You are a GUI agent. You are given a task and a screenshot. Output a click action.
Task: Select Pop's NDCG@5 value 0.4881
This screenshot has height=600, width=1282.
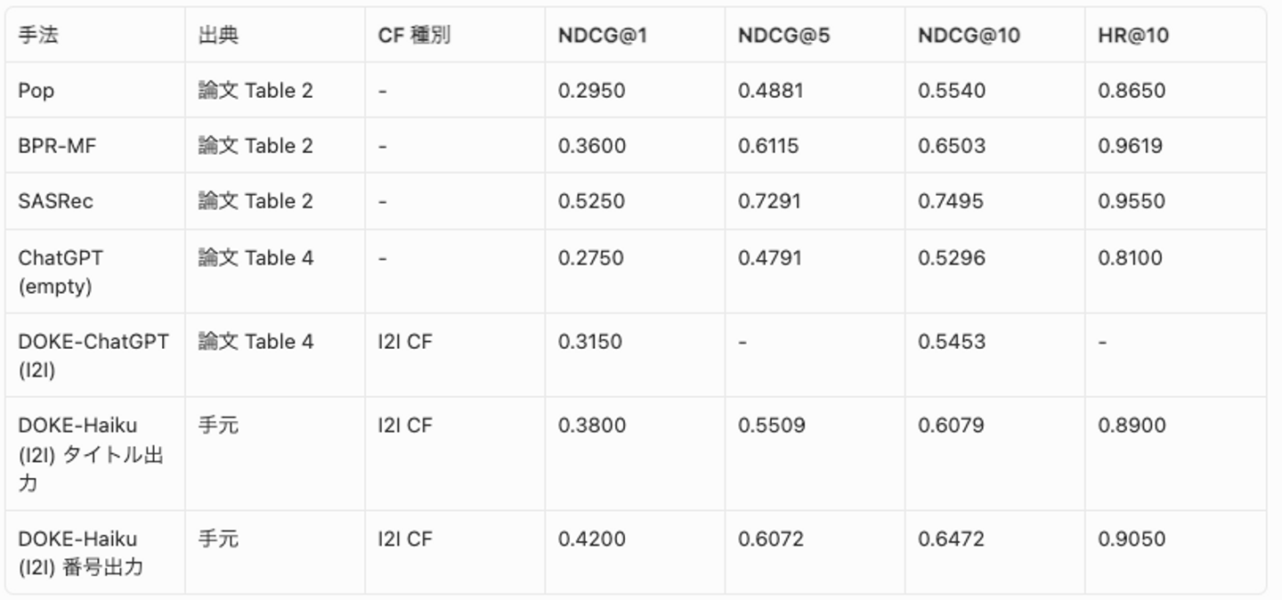[770, 91]
